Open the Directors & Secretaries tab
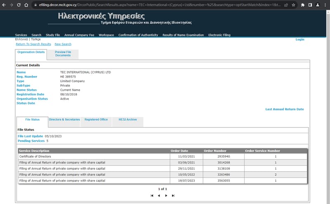This screenshot has height=204, width=330. (x=64, y=120)
